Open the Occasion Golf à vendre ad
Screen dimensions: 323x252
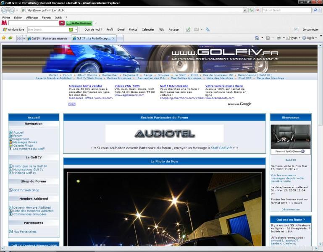click(86, 86)
